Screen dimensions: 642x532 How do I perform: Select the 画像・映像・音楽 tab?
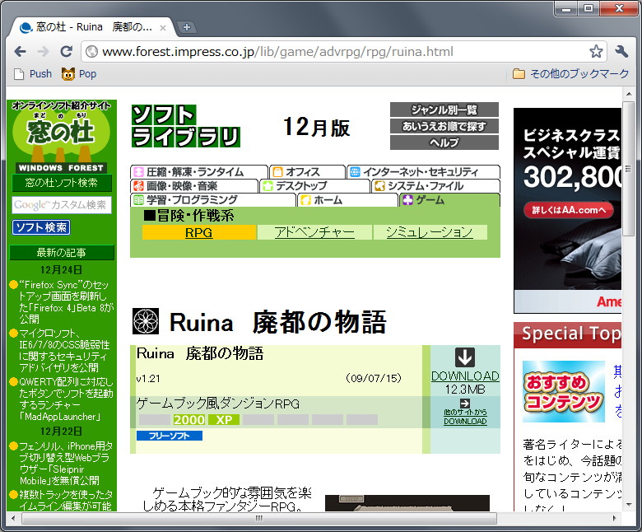(x=194, y=185)
